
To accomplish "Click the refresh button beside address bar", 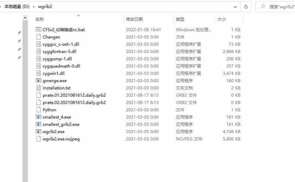I will tap(246, 7).
